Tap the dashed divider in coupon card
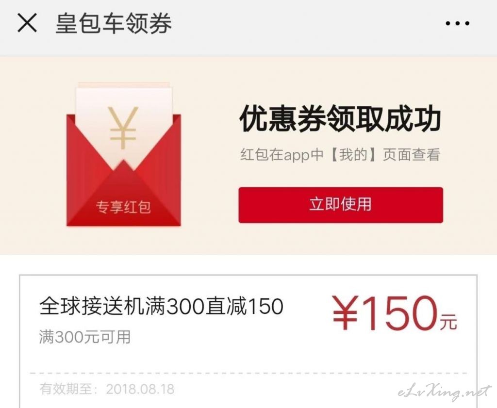The image size is (497, 408). 248,373
